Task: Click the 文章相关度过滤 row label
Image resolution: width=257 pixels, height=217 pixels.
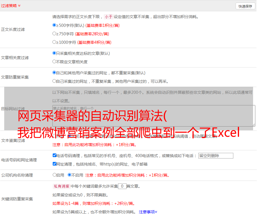Action: (x=15, y=58)
